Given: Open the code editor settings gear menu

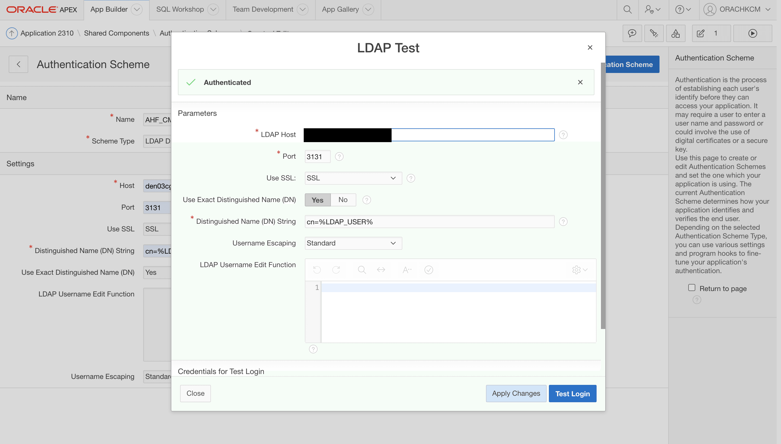Looking at the screenshot, I should [x=580, y=270].
